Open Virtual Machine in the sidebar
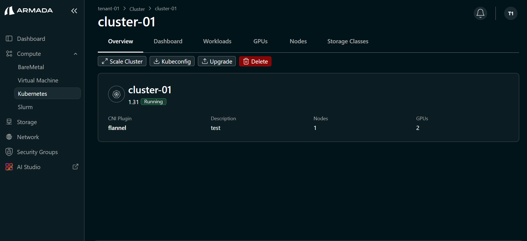The height and width of the screenshot is (241, 527). (38, 80)
